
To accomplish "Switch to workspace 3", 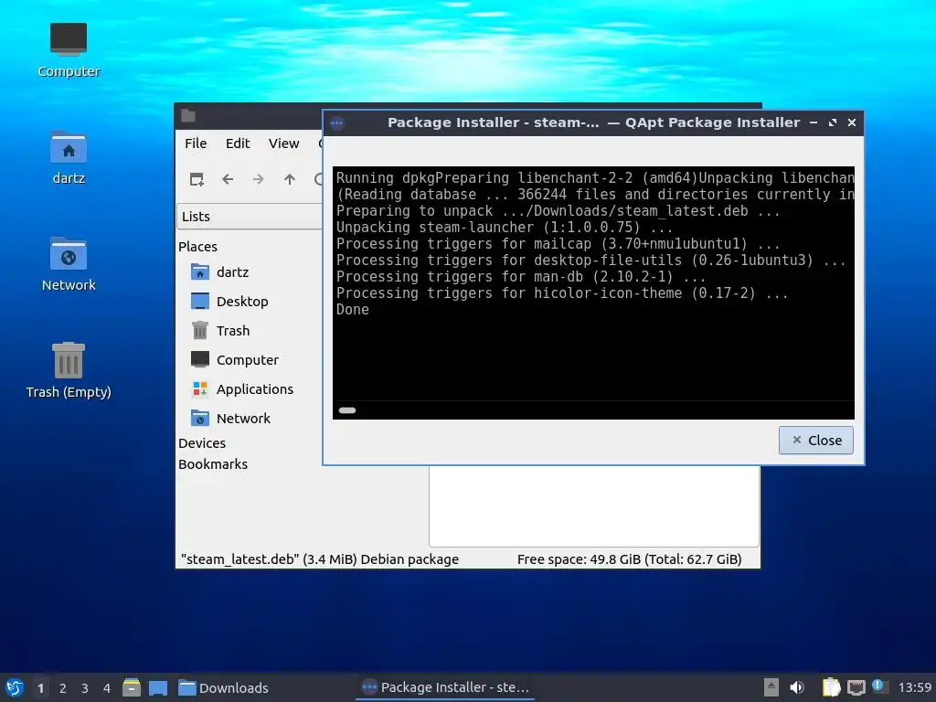I will 85,688.
